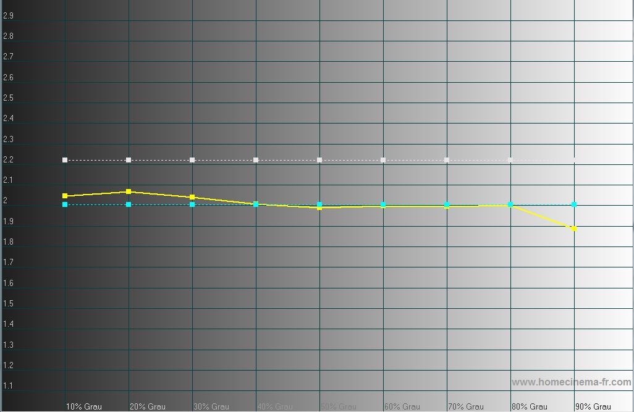634x412 pixels.
Task: Click the white reference marker at 30% Grau
Action: (192, 160)
